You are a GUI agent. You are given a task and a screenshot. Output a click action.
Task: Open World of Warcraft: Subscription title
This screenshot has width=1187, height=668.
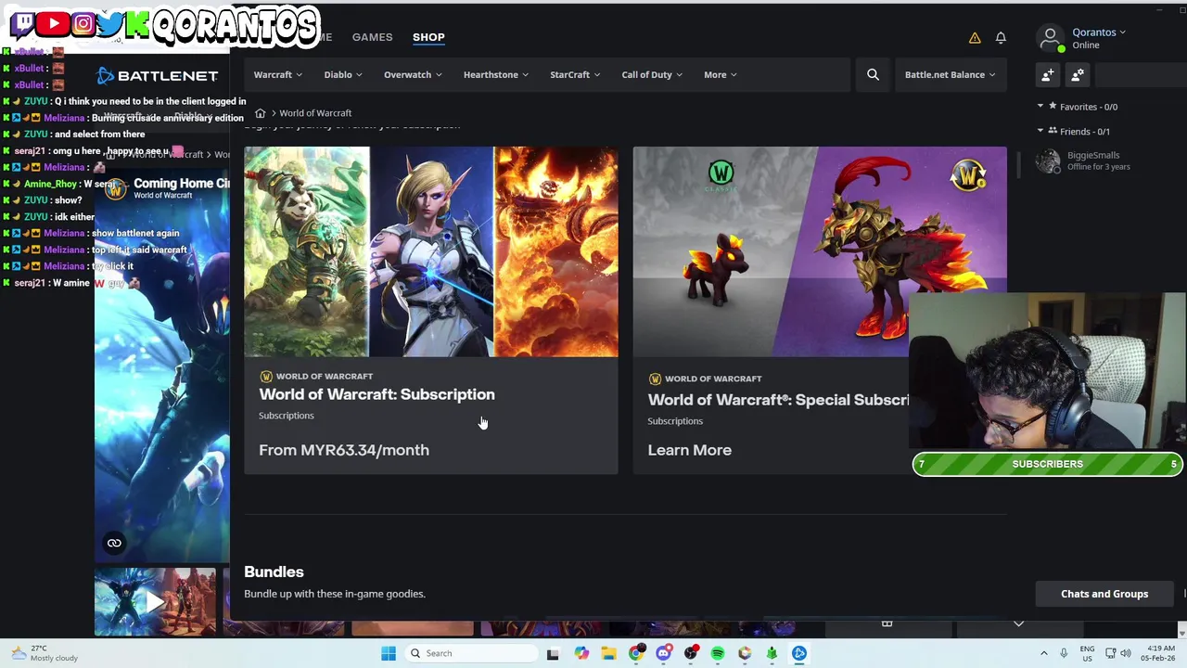377,394
